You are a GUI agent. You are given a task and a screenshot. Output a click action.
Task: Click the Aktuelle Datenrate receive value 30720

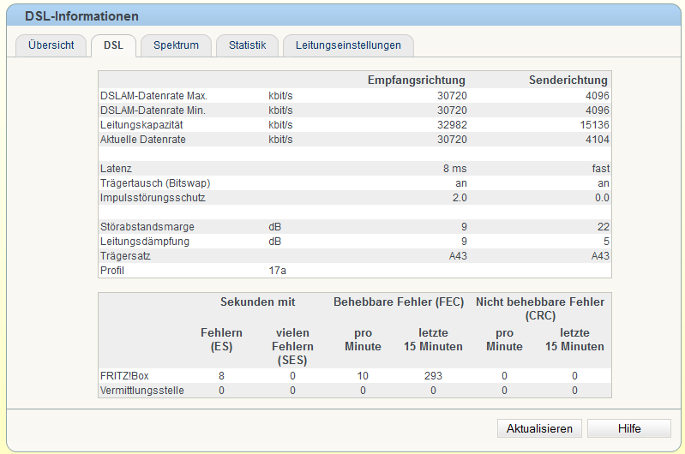[x=452, y=140]
